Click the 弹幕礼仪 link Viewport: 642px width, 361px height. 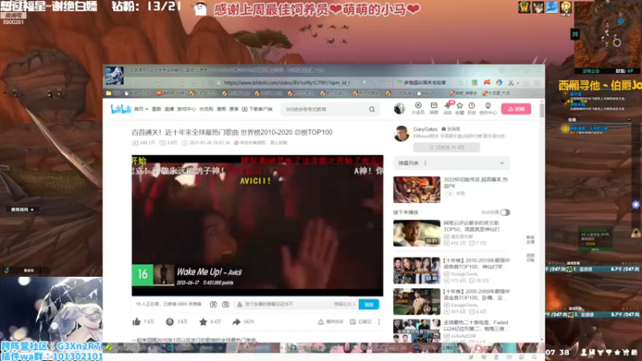(344, 304)
